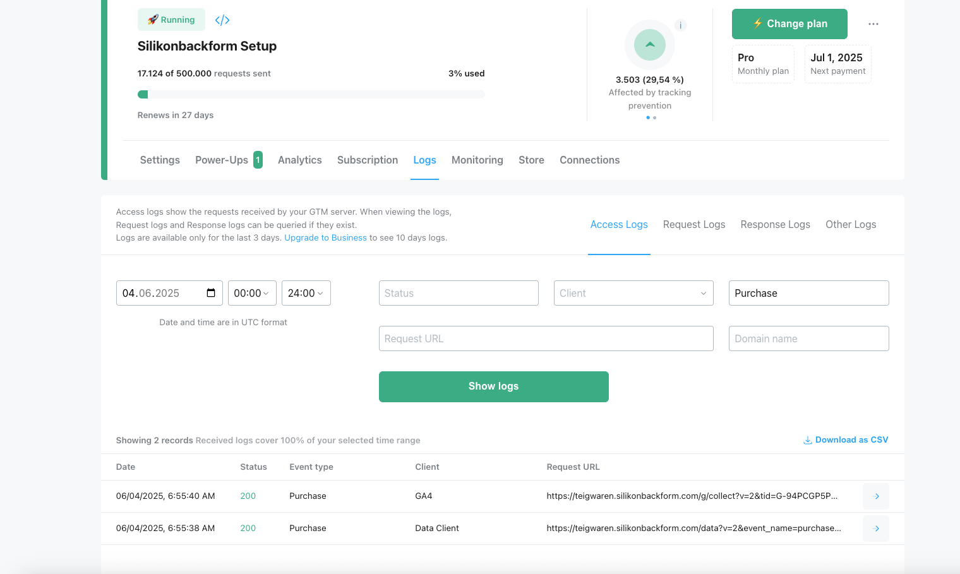Viewport: 960px width, 574px height.
Task: Click the 06/04/2025, 6:55:38 AM date cell
Action: [165, 529]
